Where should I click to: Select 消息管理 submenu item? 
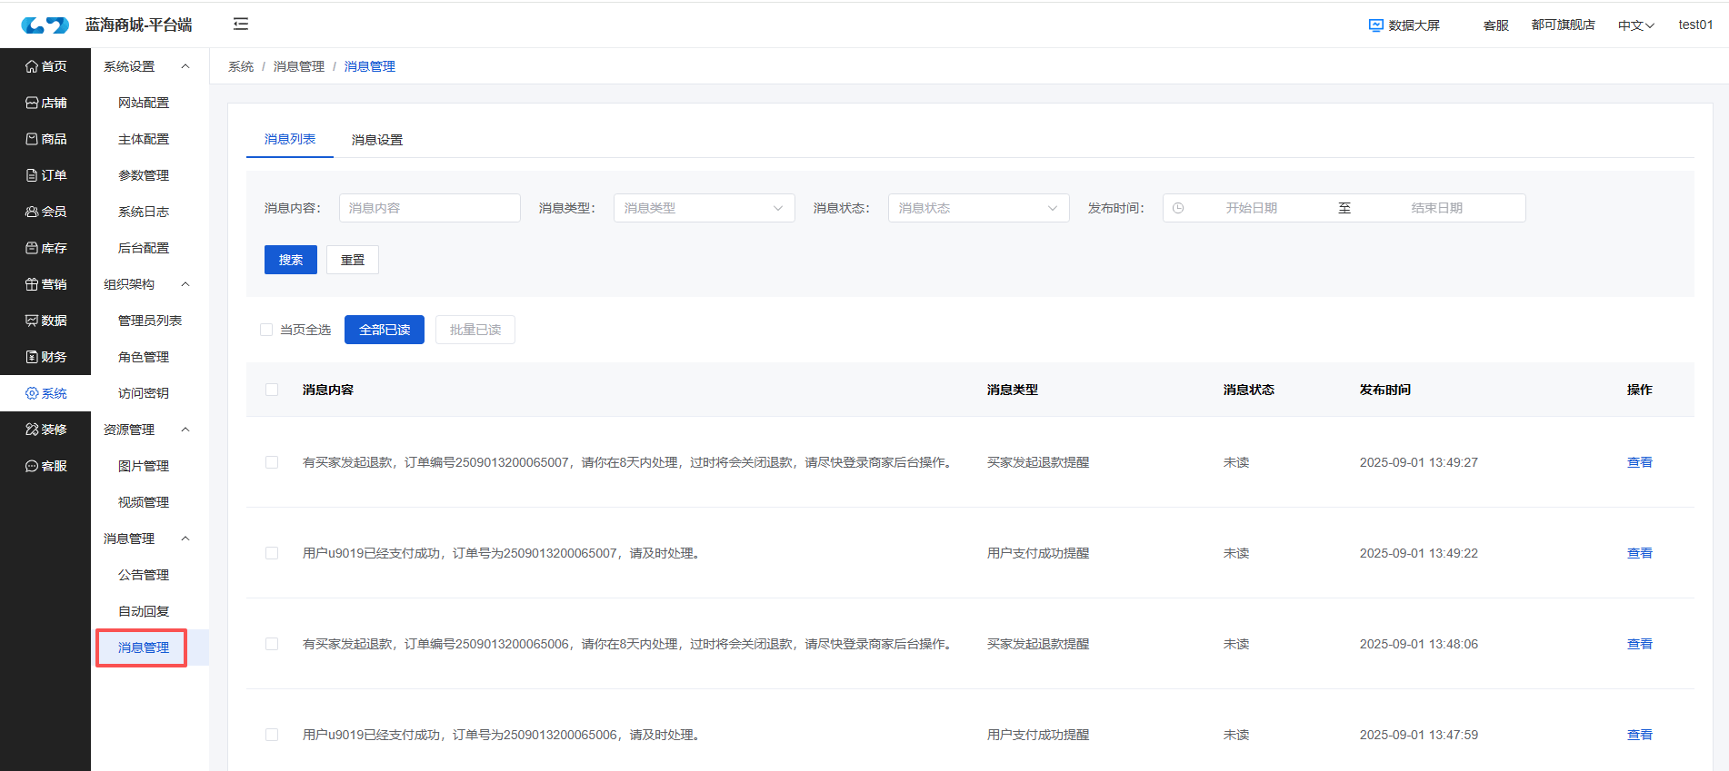144,647
